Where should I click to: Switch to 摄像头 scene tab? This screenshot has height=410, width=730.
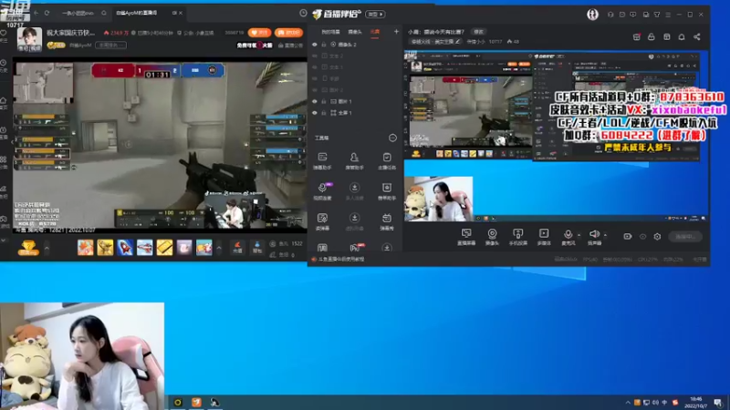tap(355, 32)
